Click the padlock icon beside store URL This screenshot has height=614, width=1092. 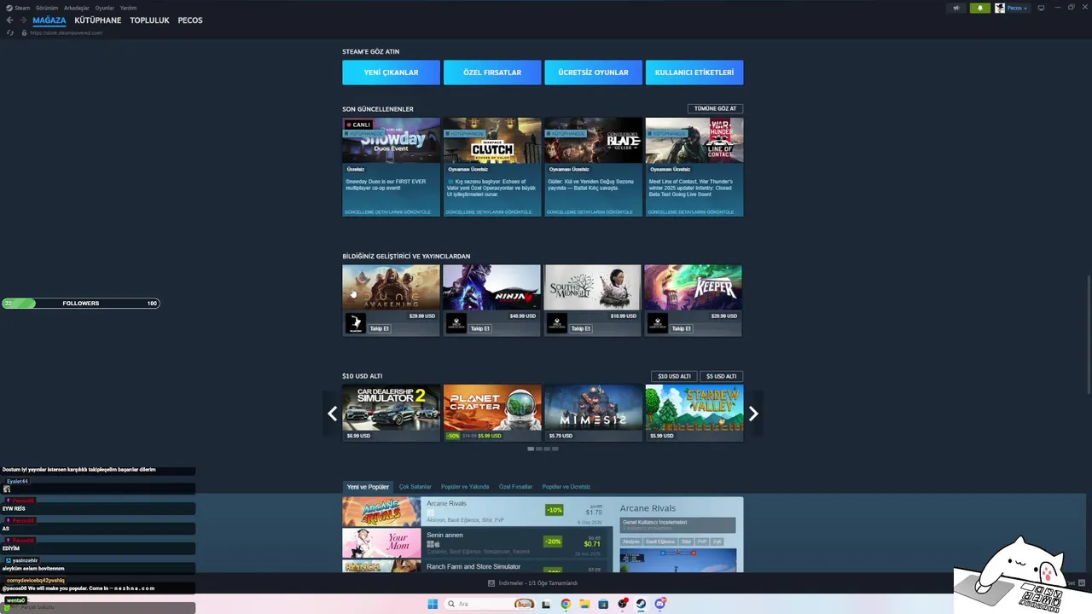click(24, 32)
